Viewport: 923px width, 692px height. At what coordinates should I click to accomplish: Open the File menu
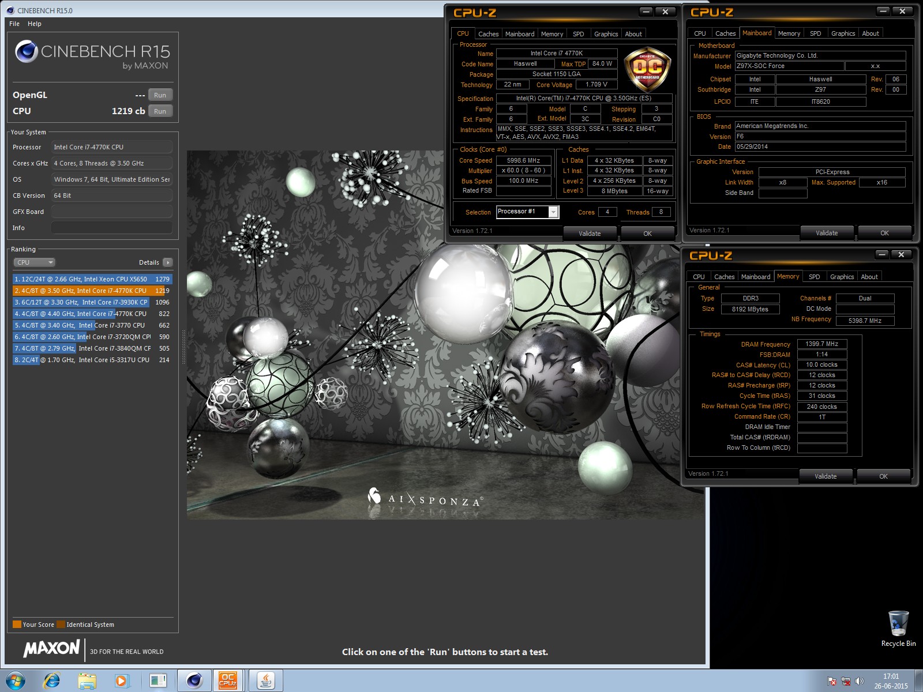click(14, 24)
